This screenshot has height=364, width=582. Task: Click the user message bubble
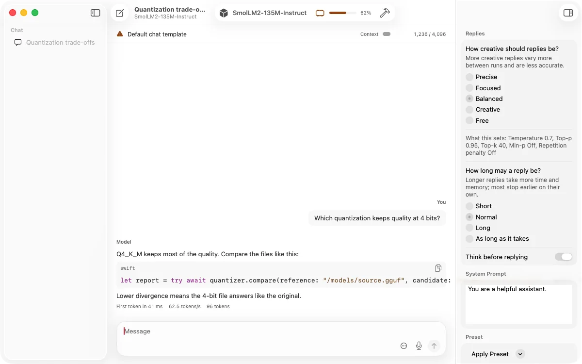[x=377, y=218]
